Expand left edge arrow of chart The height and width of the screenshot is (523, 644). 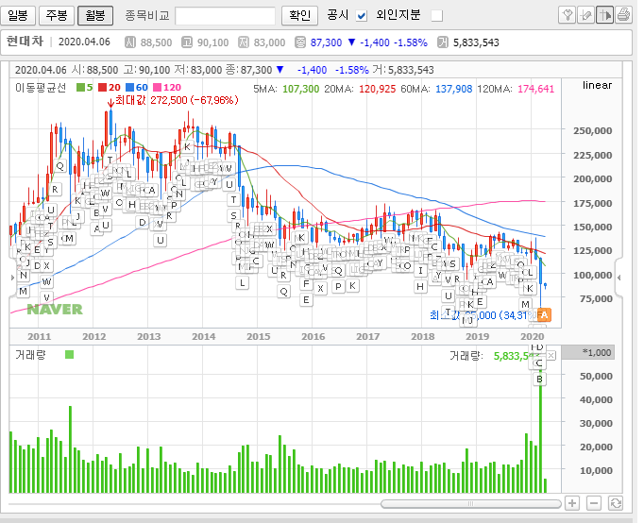(x=12, y=278)
